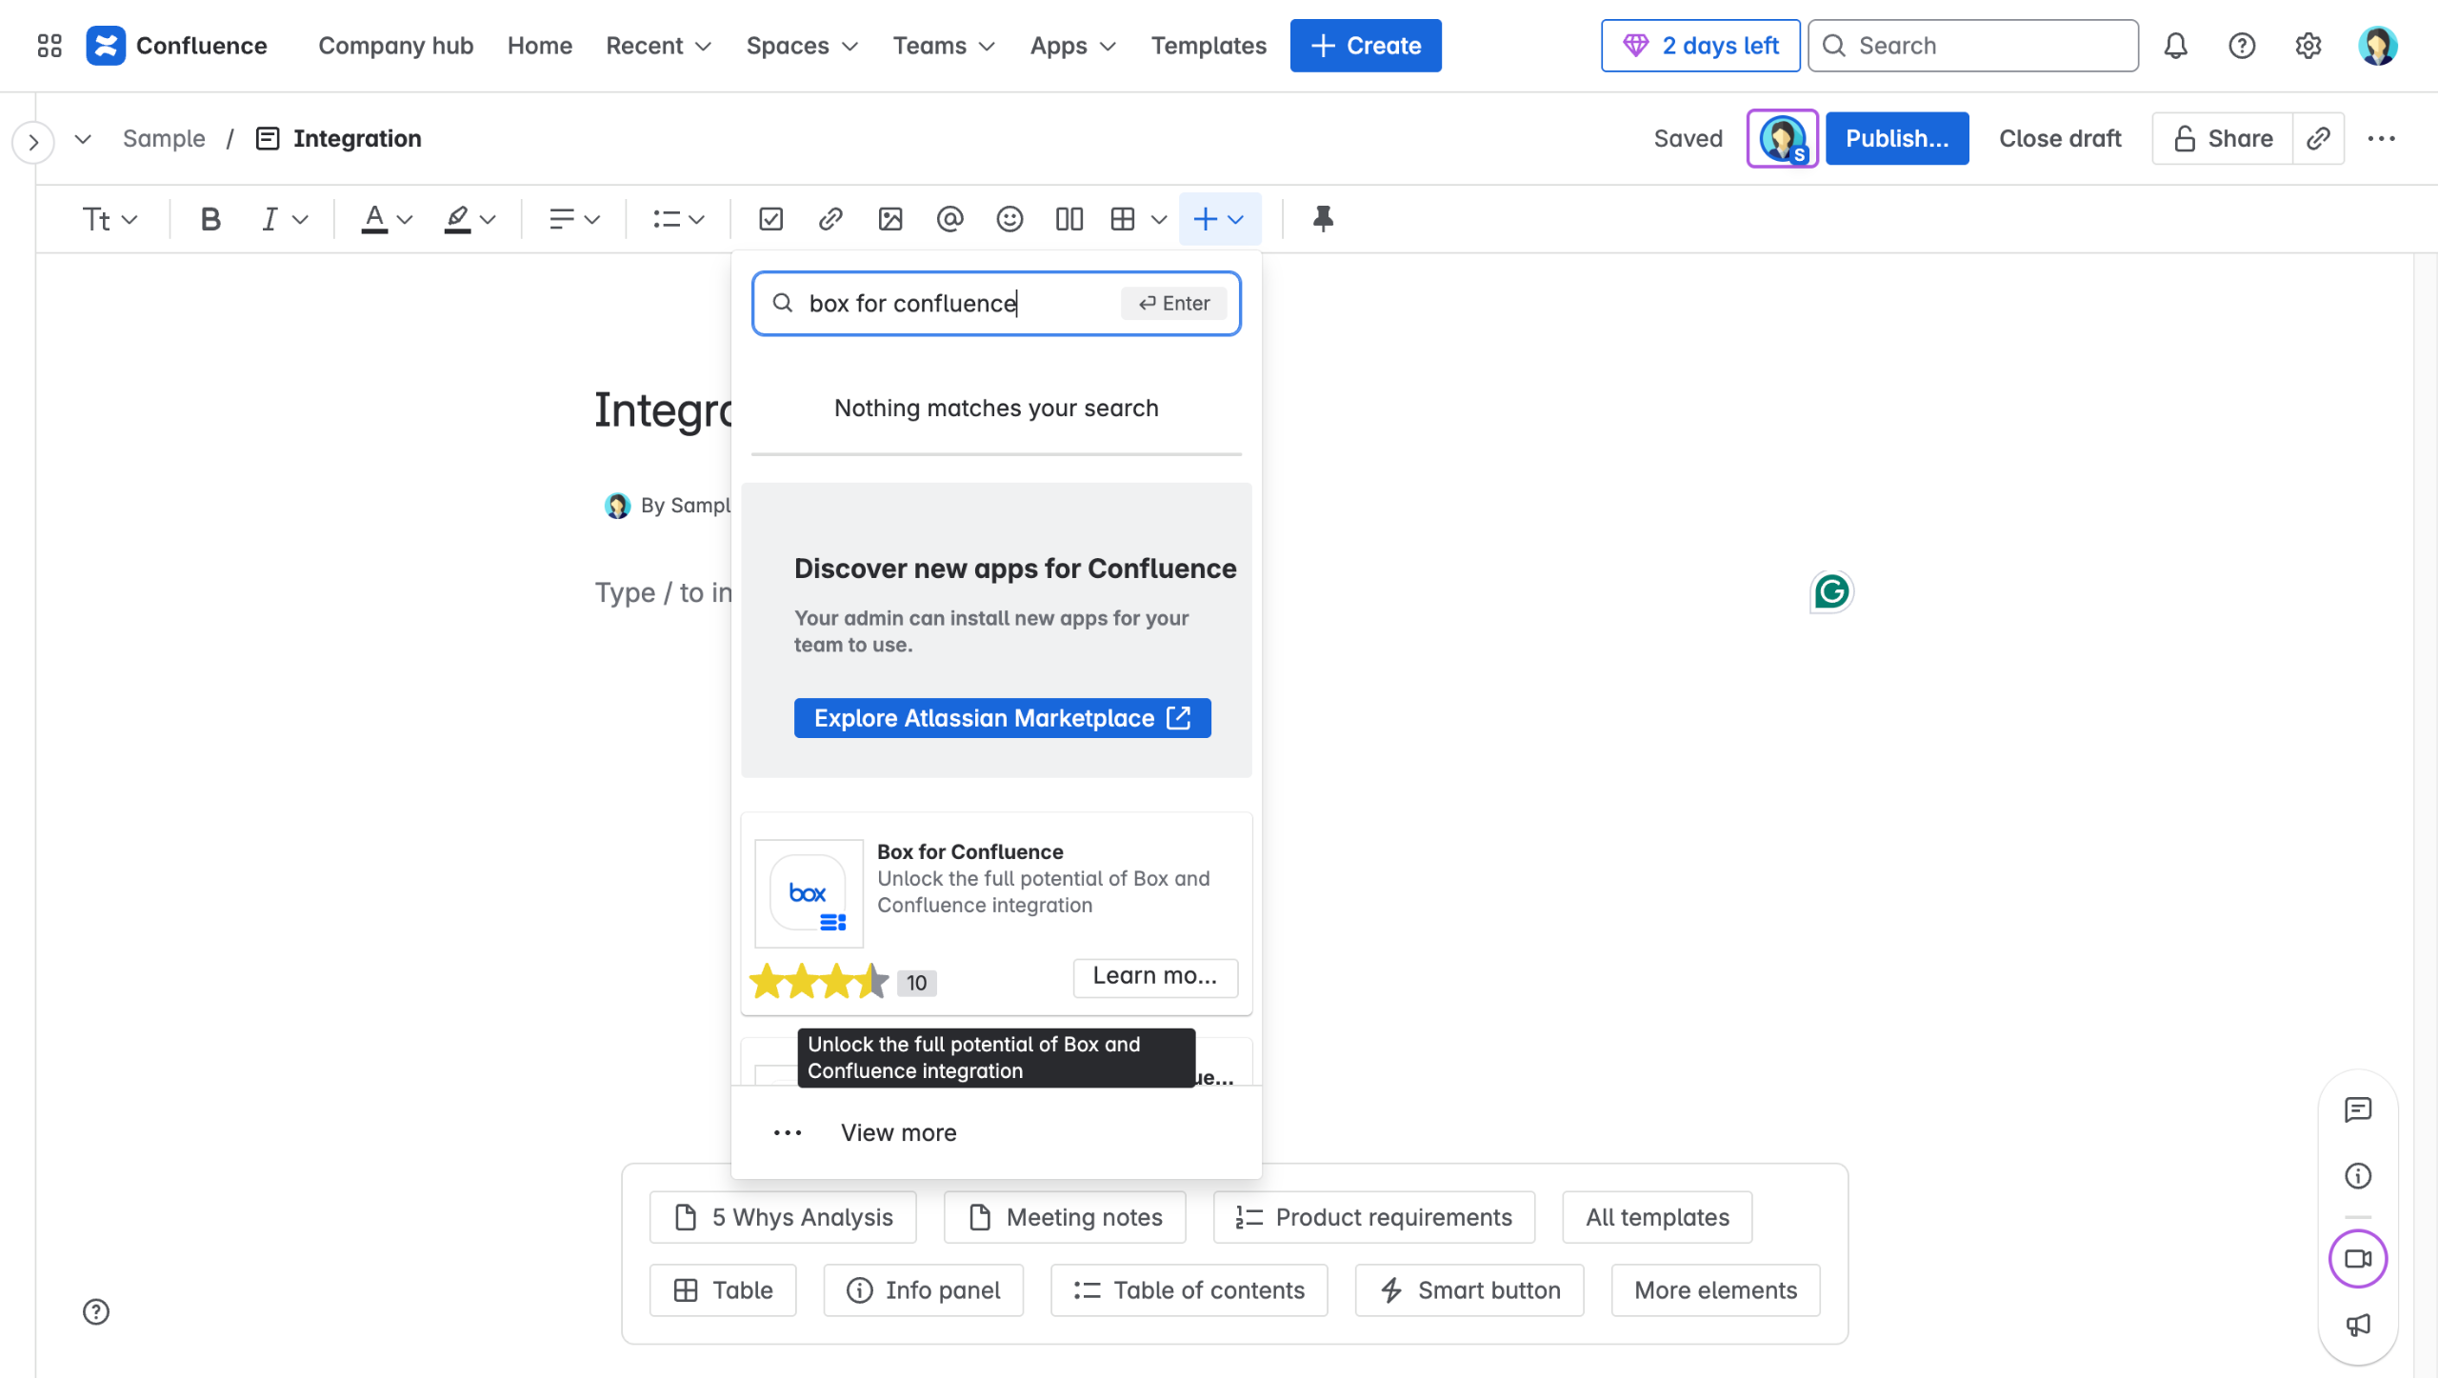Open the notifications bell
The height and width of the screenshot is (1378, 2438).
click(2175, 46)
